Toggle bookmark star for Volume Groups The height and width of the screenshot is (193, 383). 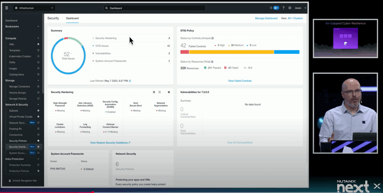[x=38, y=93]
